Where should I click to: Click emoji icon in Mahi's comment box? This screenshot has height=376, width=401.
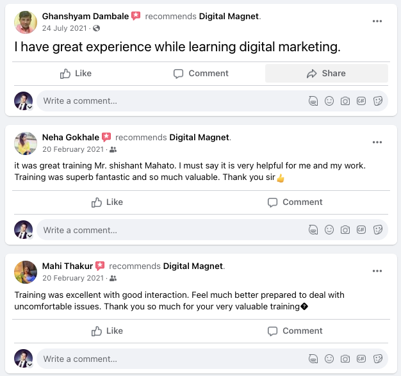tap(329, 359)
